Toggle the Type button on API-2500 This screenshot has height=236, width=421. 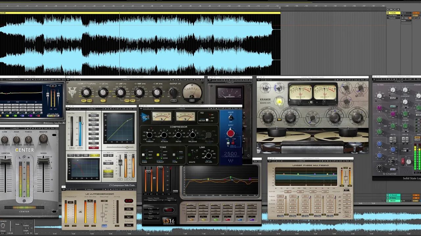point(174,155)
